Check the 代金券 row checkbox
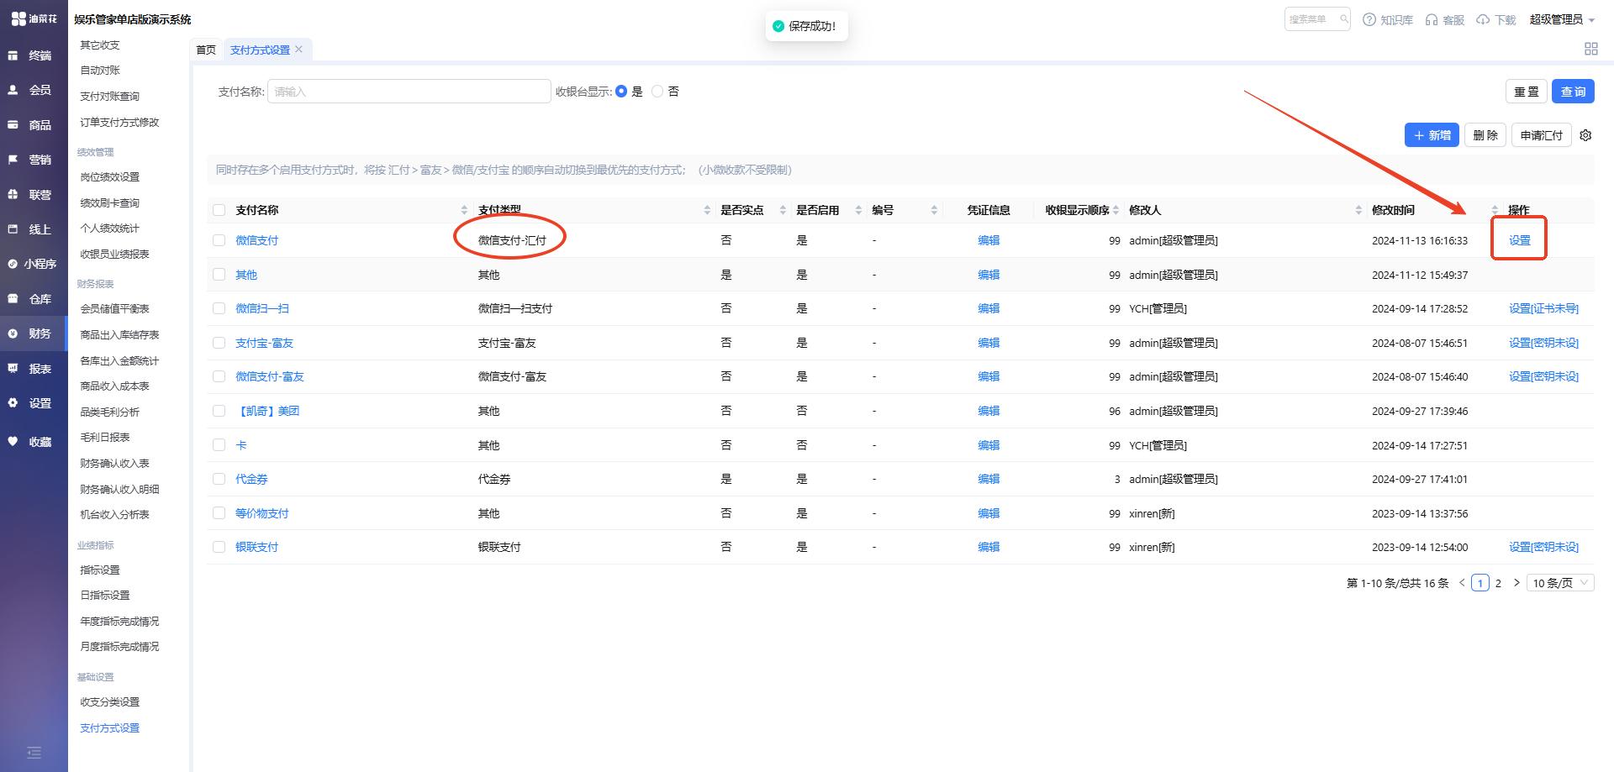This screenshot has width=1614, height=772. click(219, 479)
